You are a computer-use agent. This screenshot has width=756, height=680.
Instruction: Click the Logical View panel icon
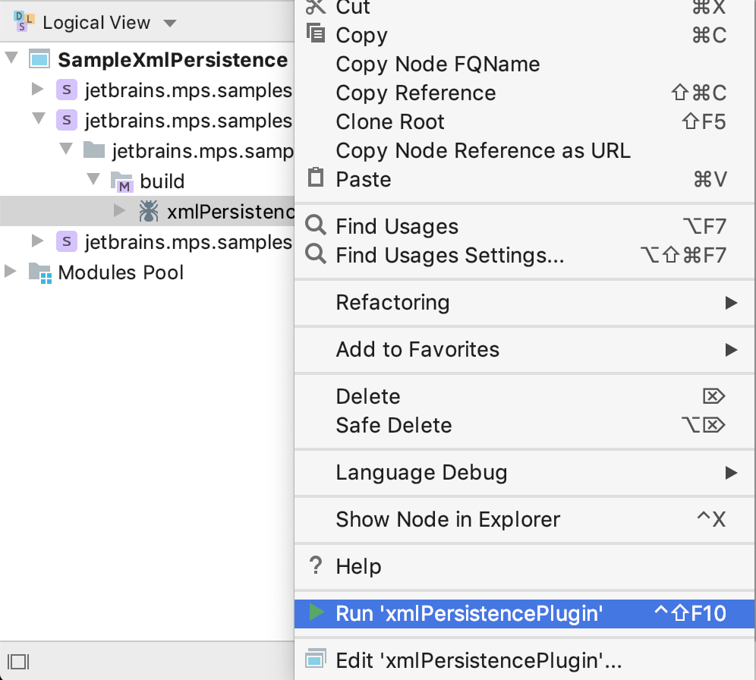(24, 22)
